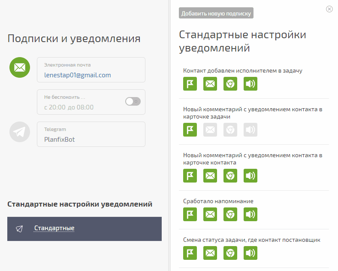Click the gray Telegram circle icon
This screenshot has width=338, height=271.
[20, 132]
